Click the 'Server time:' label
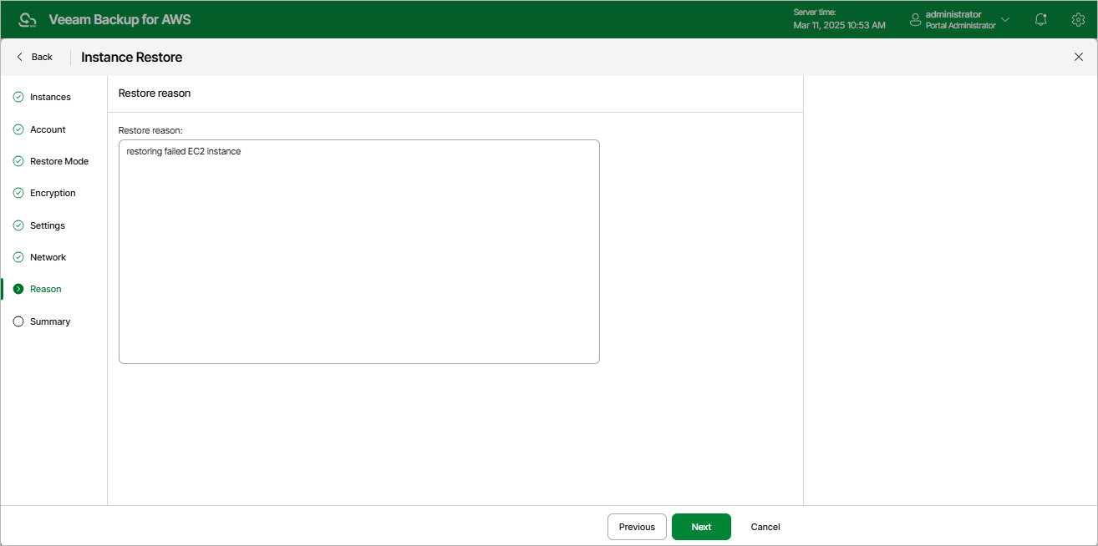 [x=815, y=13]
